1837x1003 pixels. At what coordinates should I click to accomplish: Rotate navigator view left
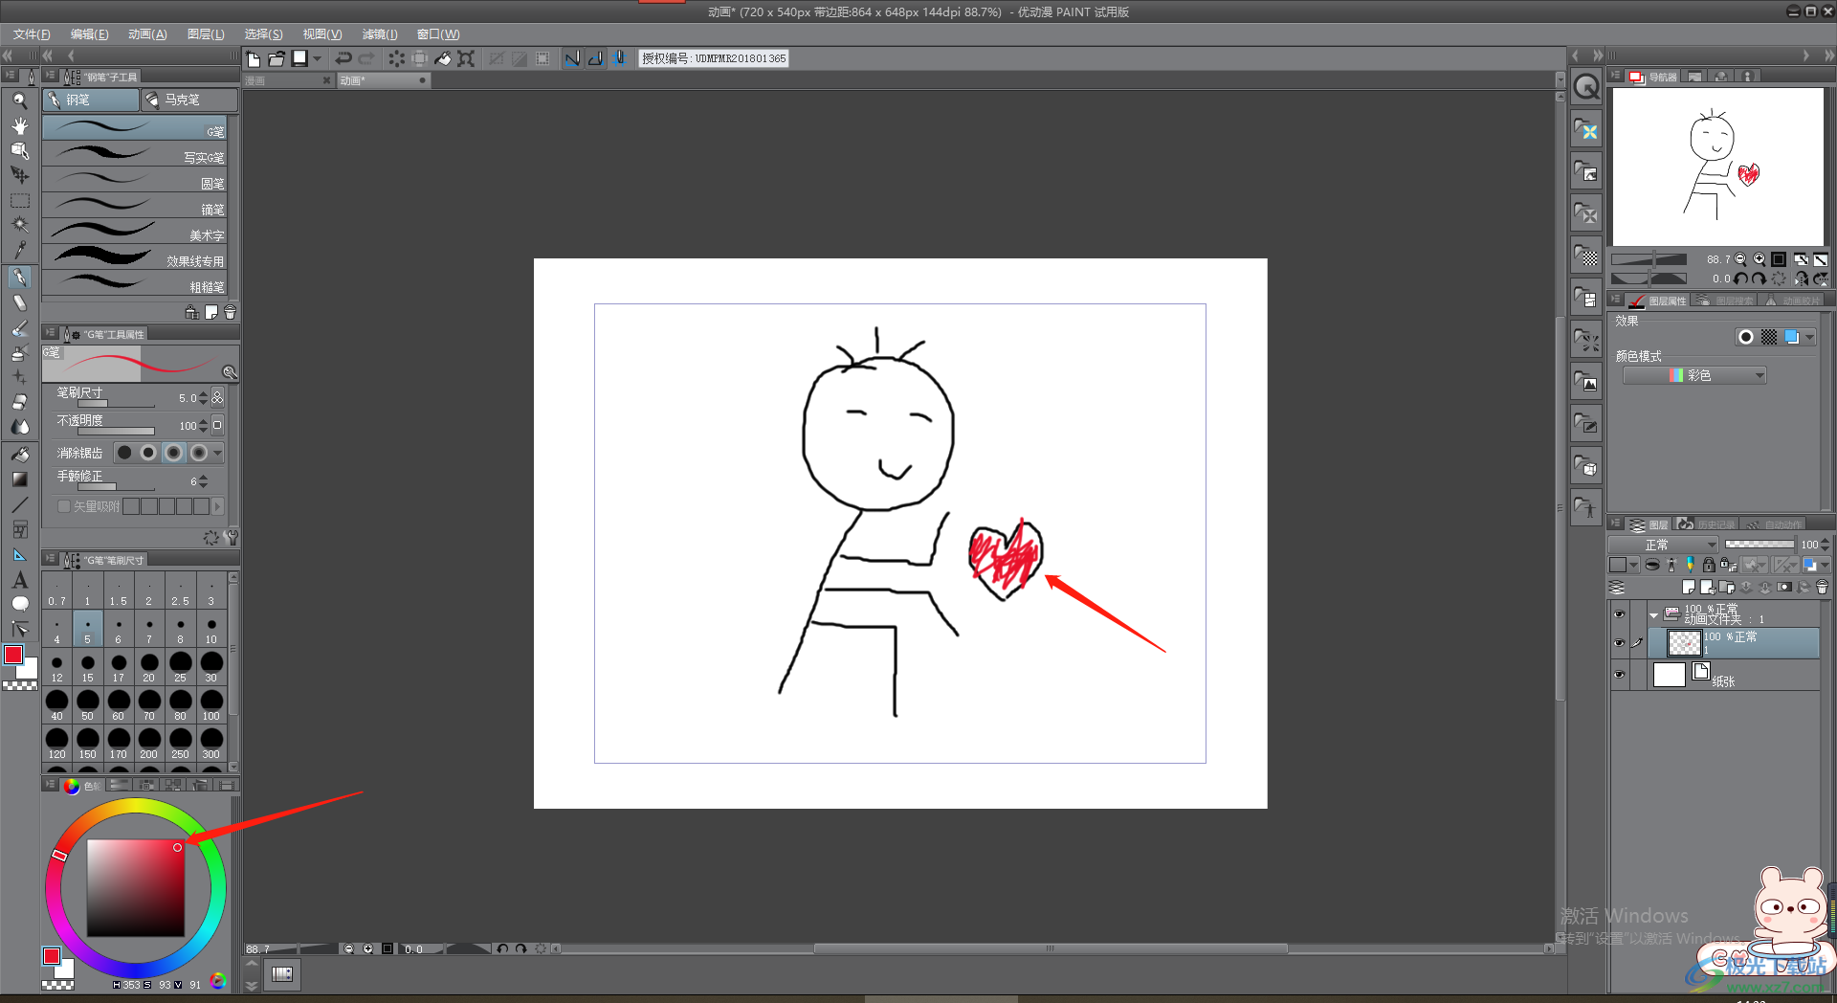click(x=1741, y=279)
